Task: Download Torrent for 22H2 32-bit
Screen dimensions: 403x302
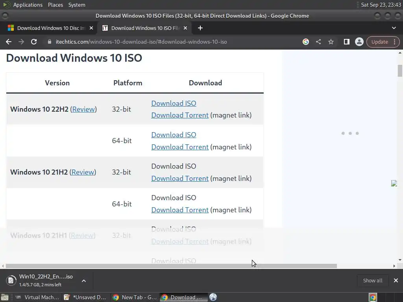Action: (179, 115)
